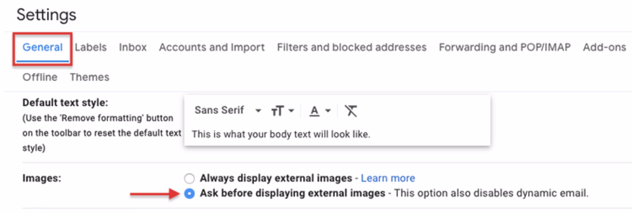Viewport: 632px width, 213px height.
Task: Click the text size icon
Action: [277, 111]
